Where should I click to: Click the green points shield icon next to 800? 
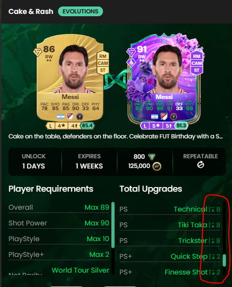click(x=152, y=157)
